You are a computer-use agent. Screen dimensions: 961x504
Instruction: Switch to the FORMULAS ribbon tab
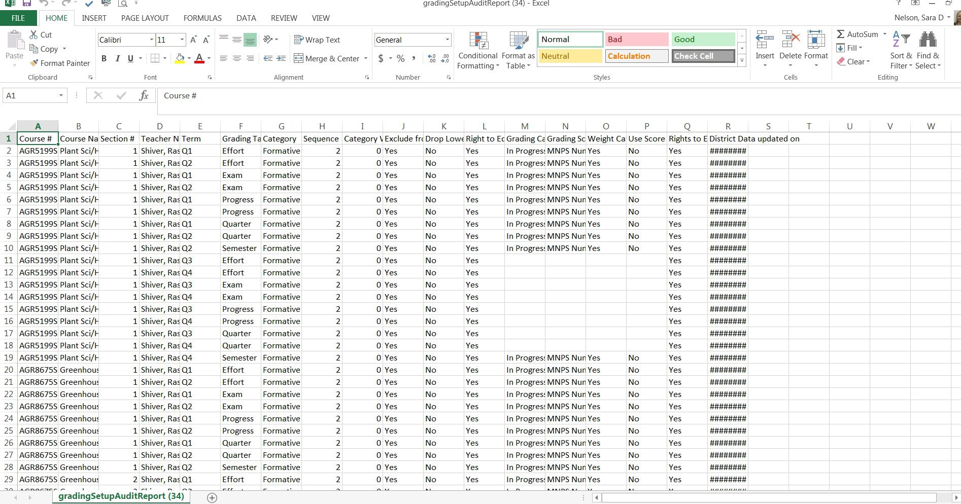[202, 18]
